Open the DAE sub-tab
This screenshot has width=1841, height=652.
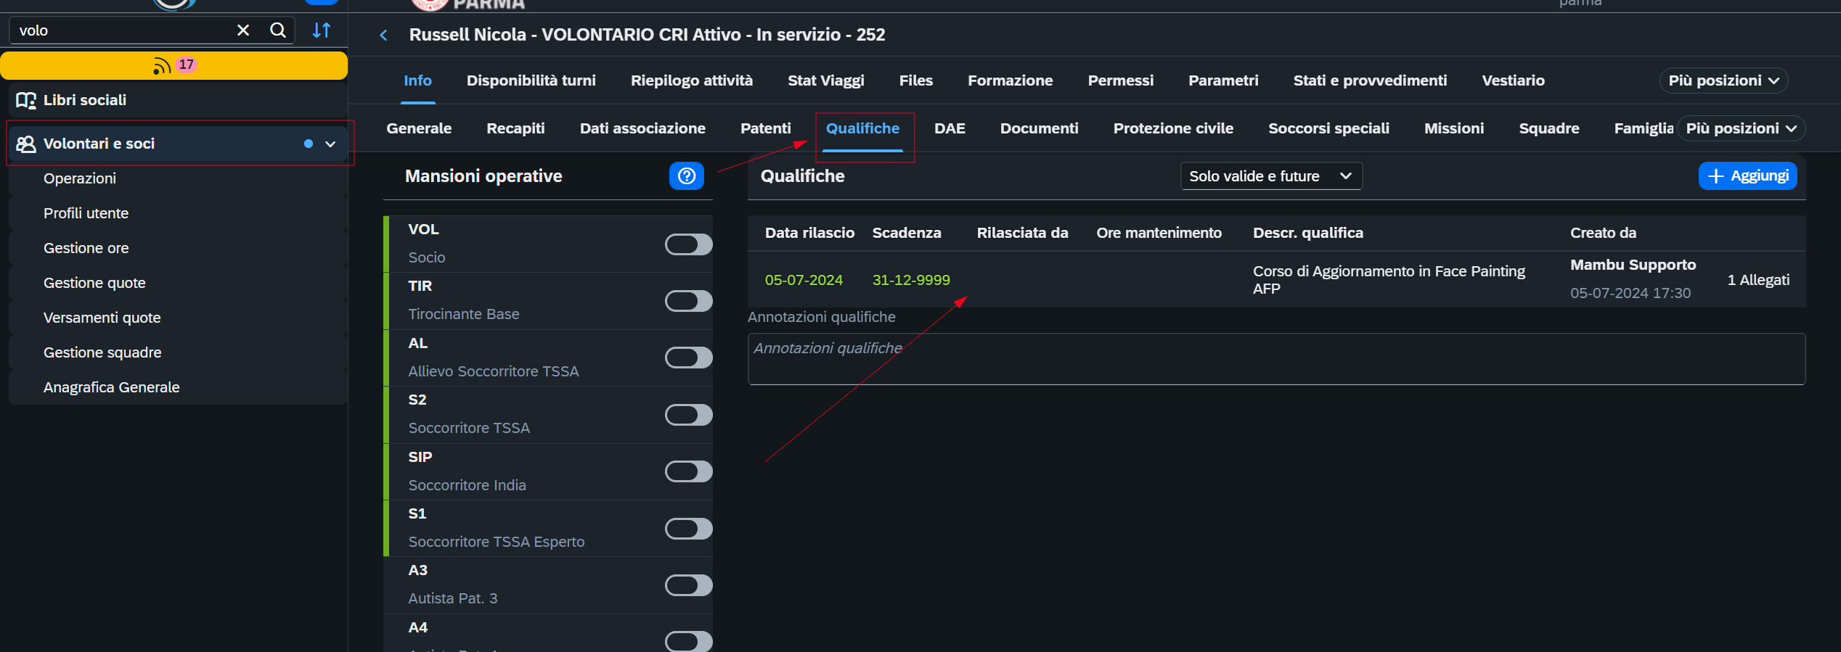tap(950, 128)
